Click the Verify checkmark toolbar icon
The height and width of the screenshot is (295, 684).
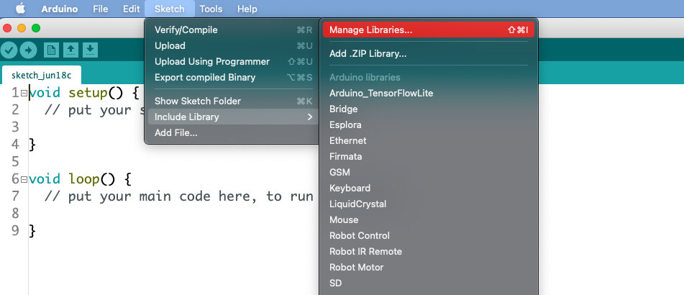click(9, 50)
